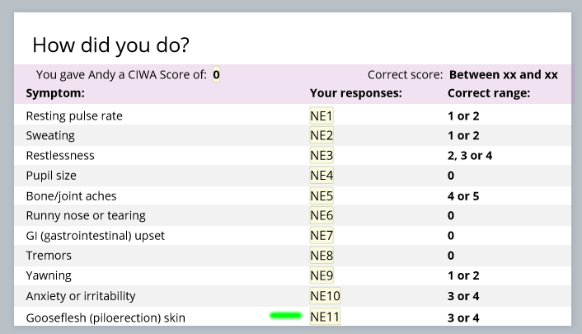Viewport: 582px width, 334px height.
Task: Click the "Your responses:" column header
Action: pyautogui.click(x=355, y=93)
